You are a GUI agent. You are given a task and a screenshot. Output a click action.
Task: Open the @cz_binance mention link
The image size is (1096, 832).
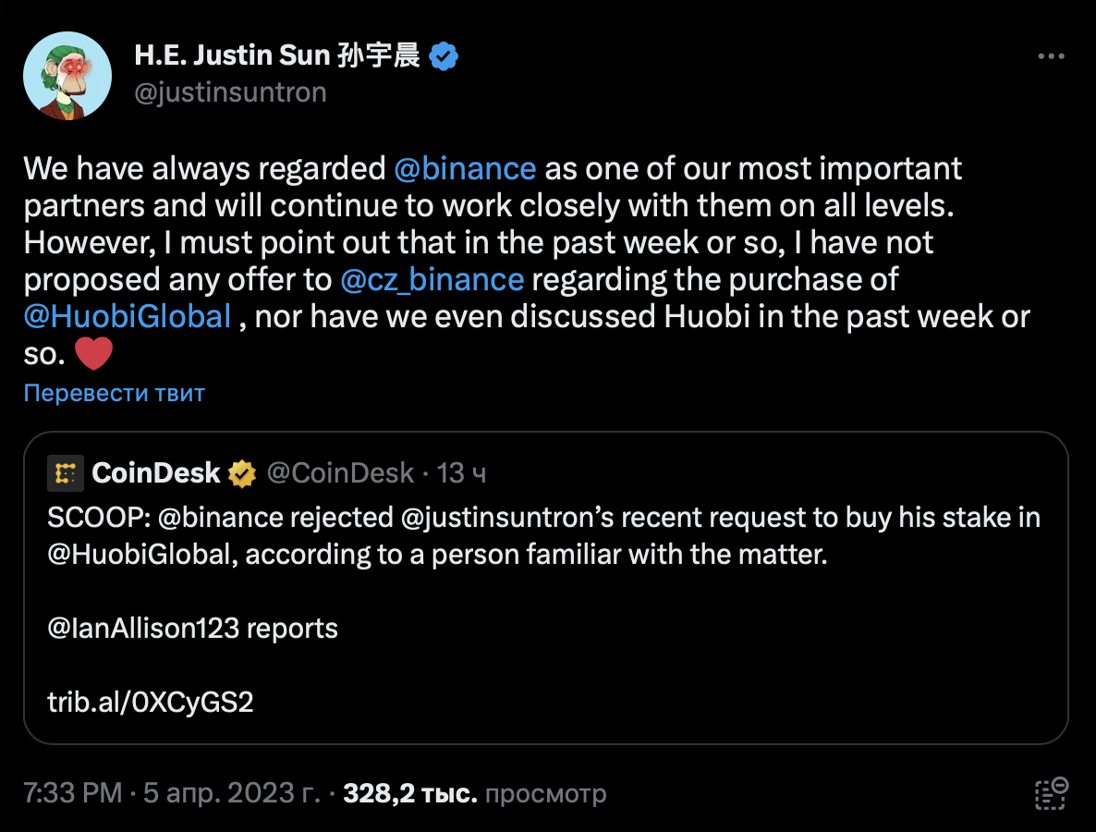click(x=432, y=279)
